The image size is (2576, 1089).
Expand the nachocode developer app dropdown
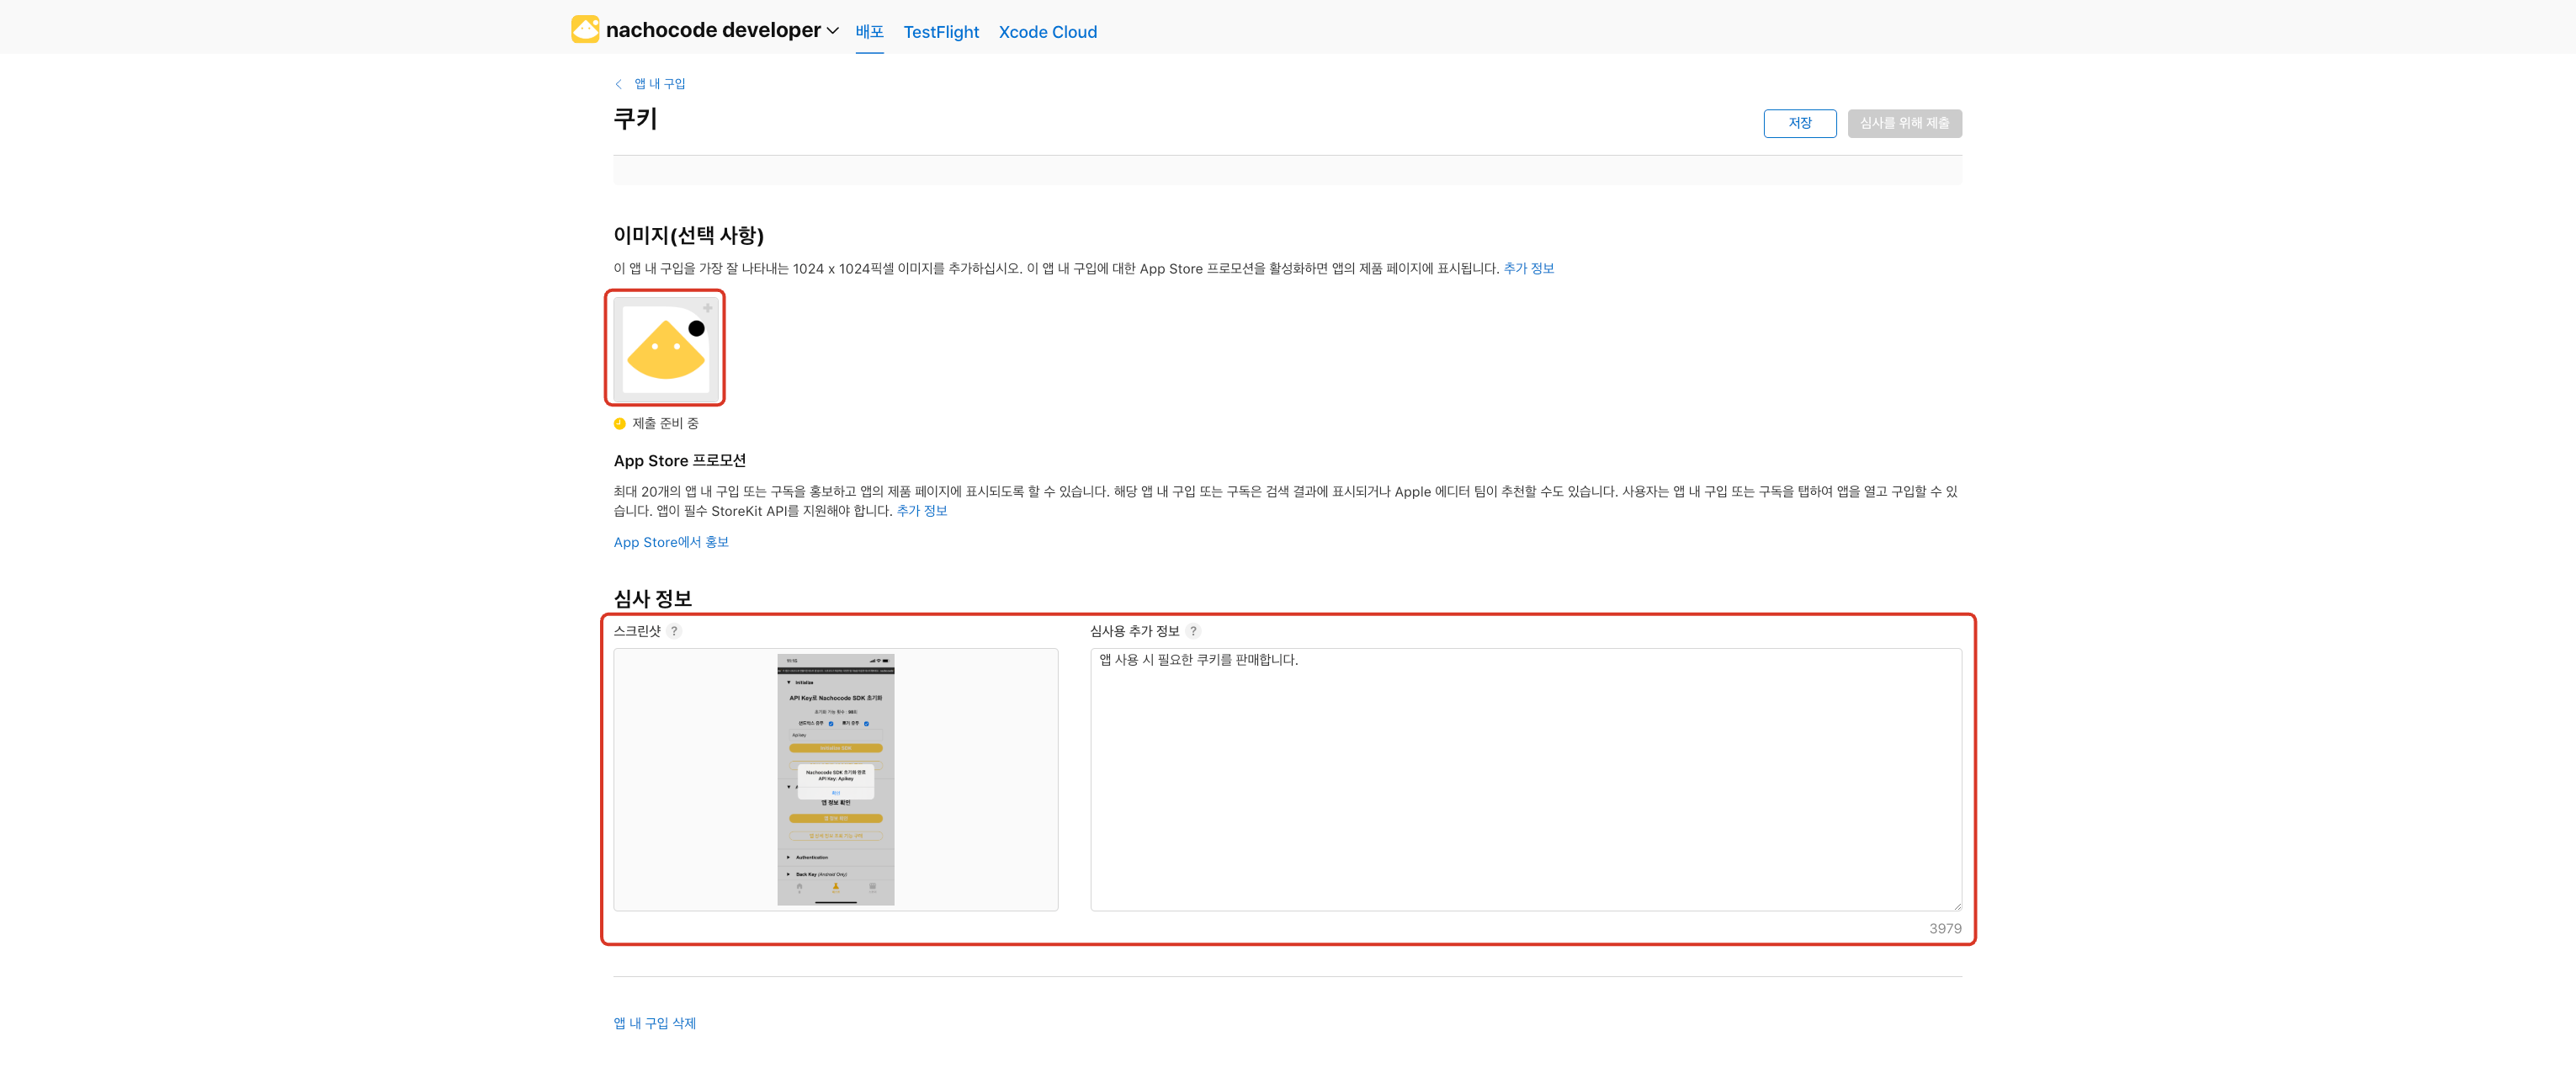pos(832,31)
